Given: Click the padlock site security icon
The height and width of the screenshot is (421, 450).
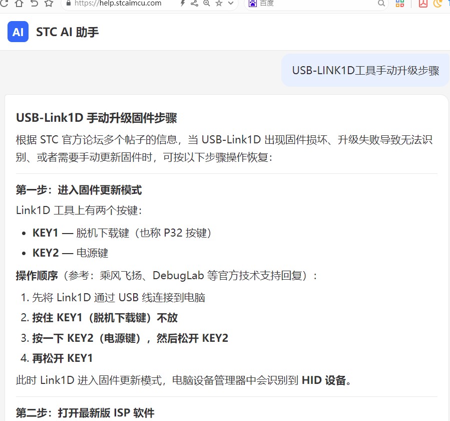Looking at the screenshot, I should coord(68,3).
